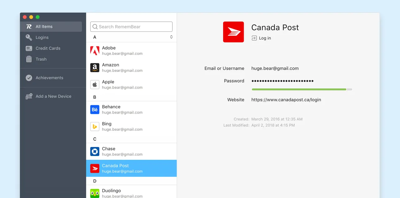Viewport: 400px width, 198px height.
Task: Click the Bing logo icon
Action: (x=95, y=126)
